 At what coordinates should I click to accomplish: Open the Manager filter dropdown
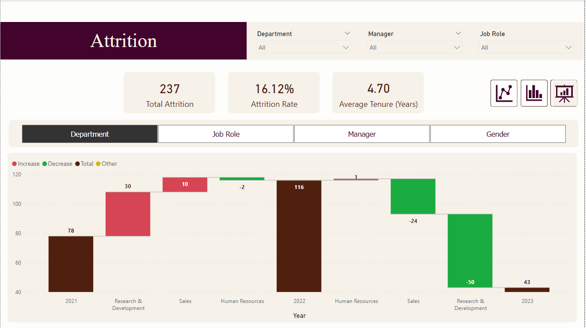[x=414, y=47]
